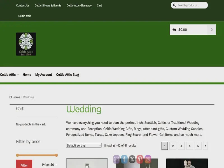The image size is (224, 168).
Task: Click the left price slider handle
Action: 17,155
